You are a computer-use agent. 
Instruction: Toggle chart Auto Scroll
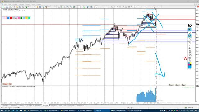pos(77,7)
